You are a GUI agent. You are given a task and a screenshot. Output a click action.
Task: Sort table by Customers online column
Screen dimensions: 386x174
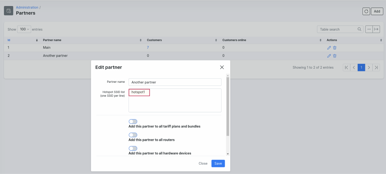click(234, 40)
